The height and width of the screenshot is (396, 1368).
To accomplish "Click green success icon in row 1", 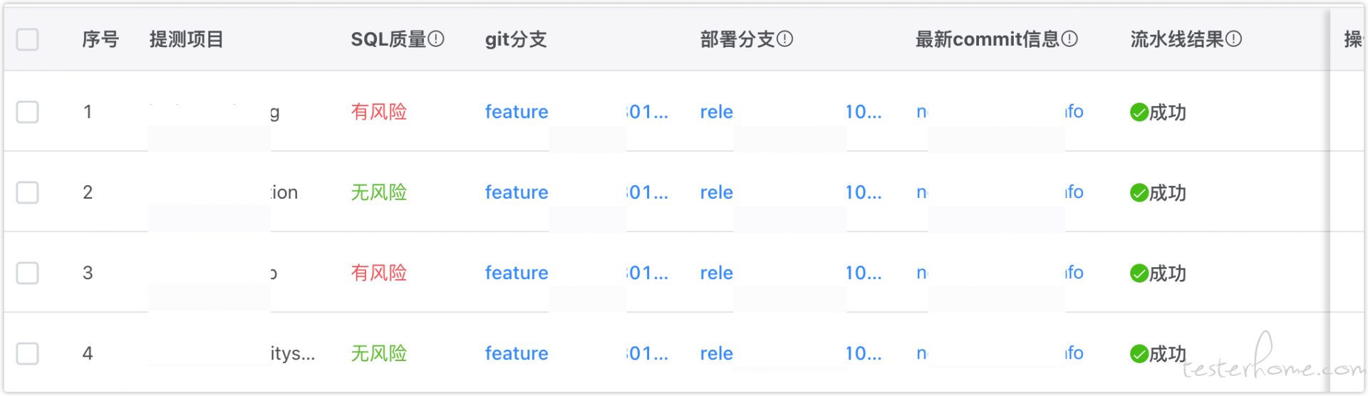I will coord(1139,113).
